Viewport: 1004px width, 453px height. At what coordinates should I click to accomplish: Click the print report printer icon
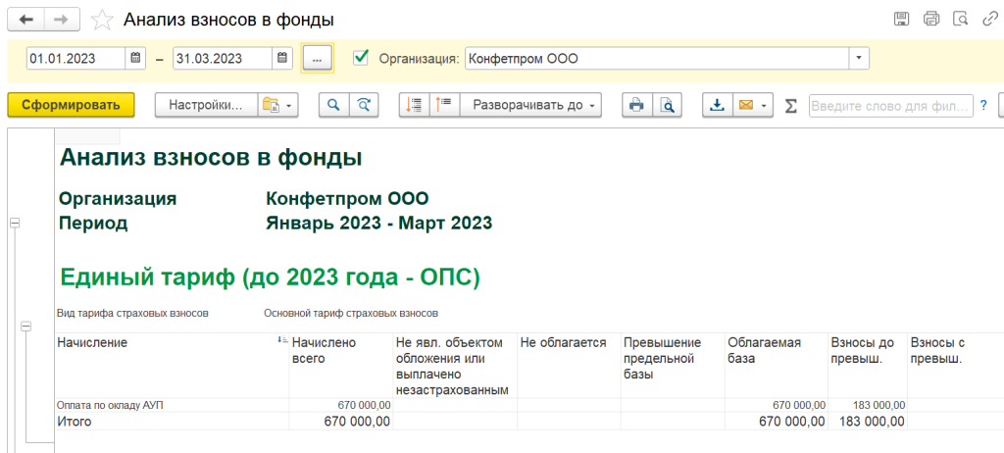coord(636,105)
